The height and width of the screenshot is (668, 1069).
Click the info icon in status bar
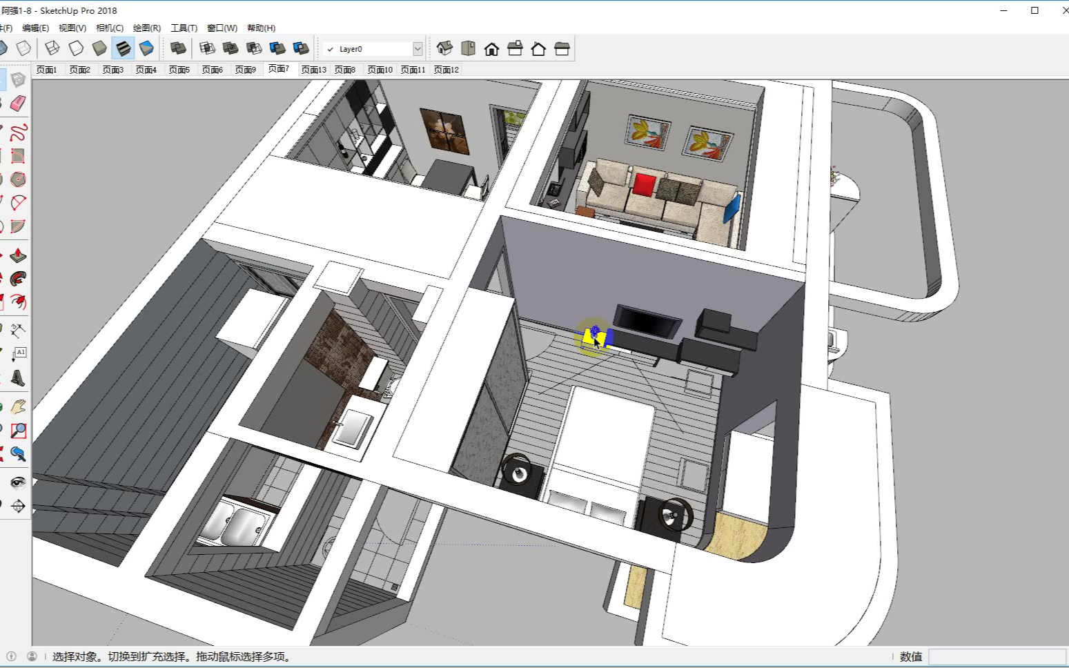click(x=11, y=656)
